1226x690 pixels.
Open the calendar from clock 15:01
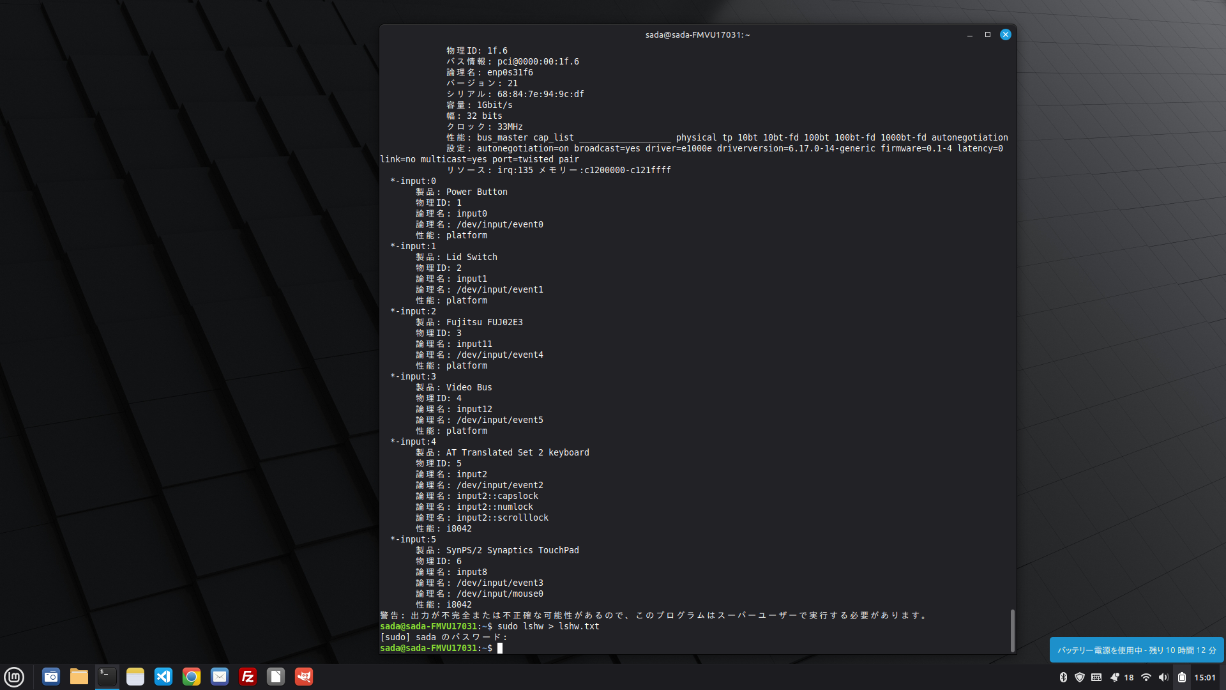click(1205, 677)
